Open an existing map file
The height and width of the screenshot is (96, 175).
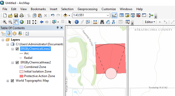tap(10, 15)
